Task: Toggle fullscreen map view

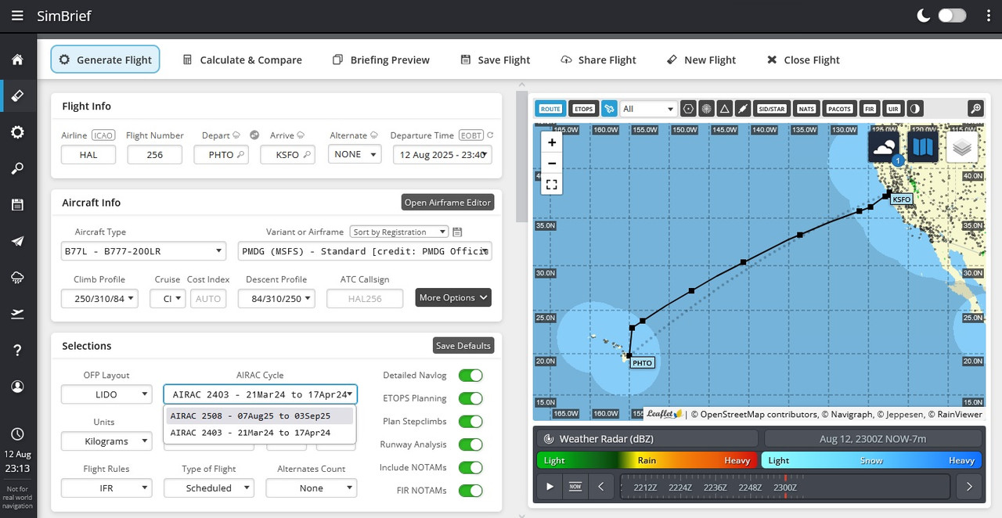Action: [552, 185]
